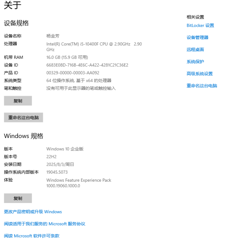Click the 笔和触控 label

click(13, 88)
